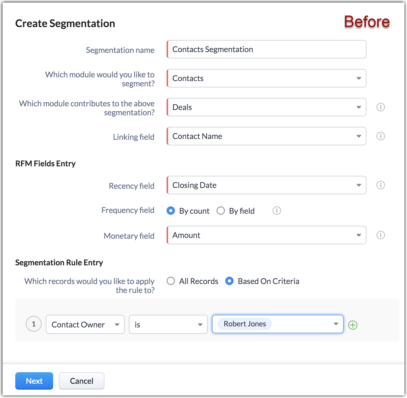The height and width of the screenshot is (398, 407).
Task: Click info icon beside Monetary field
Action: tap(380, 235)
